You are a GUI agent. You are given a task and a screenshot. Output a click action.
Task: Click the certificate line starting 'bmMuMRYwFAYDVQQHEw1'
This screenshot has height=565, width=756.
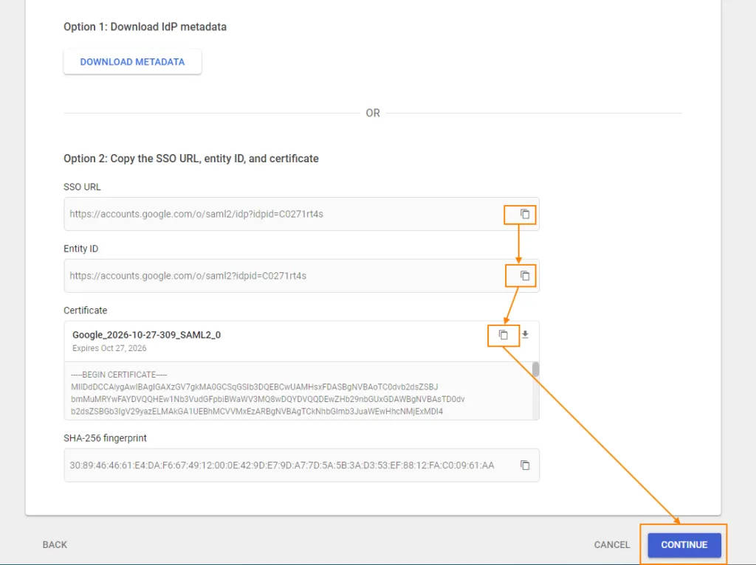(267, 399)
